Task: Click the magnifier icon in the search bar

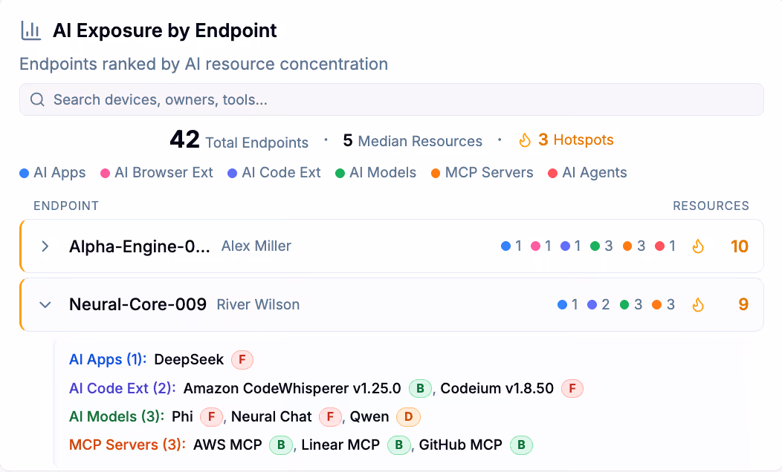Action: pos(37,99)
